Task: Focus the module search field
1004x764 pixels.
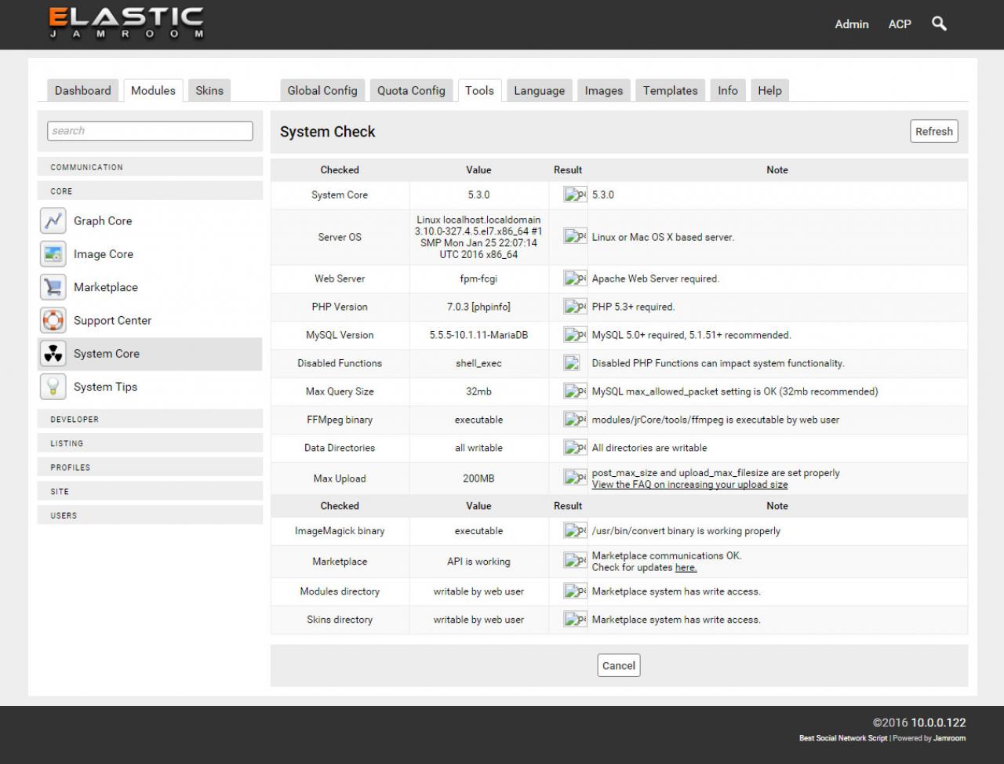Action: [150, 131]
